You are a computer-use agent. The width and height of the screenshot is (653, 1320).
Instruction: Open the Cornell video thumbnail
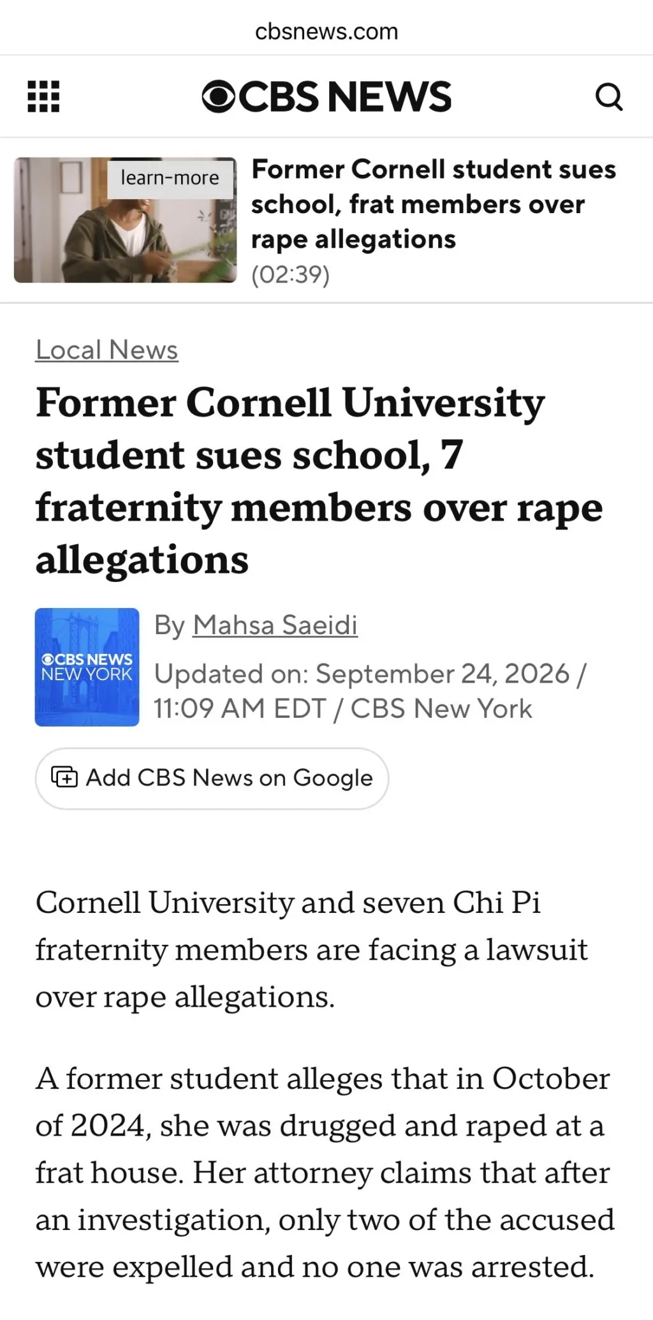[125, 220]
